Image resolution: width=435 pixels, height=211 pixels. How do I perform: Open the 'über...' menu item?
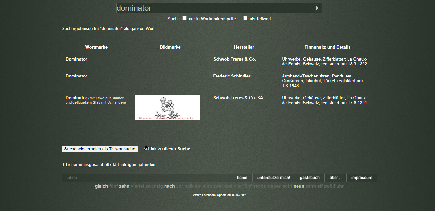(x=335, y=178)
